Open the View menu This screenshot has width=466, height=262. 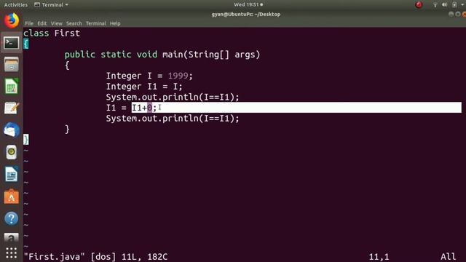pos(57,23)
